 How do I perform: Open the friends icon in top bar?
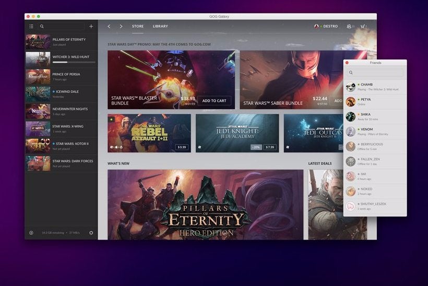(x=350, y=26)
